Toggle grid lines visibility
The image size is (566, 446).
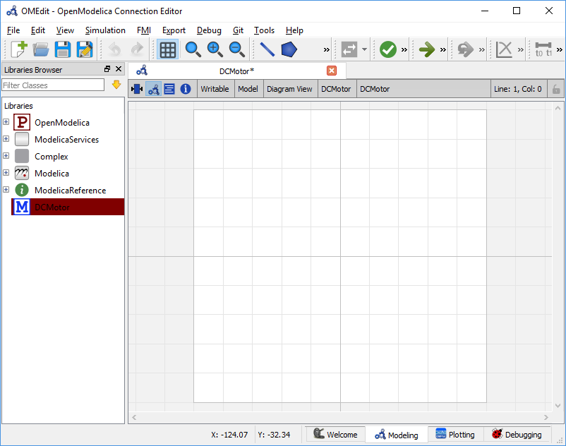pyautogui.click(x=167, y=49)
